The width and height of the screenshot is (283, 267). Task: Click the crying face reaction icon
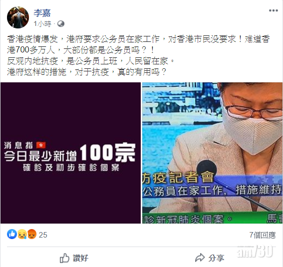coord(22,234)
